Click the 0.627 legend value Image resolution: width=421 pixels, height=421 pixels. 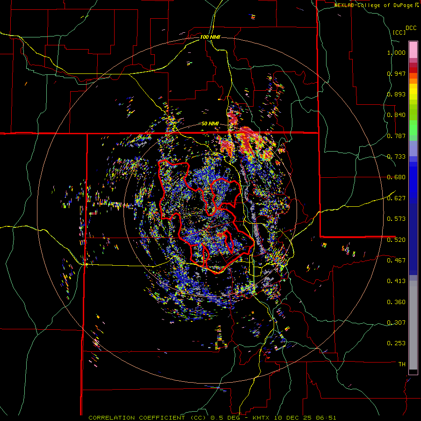(396, 198)
